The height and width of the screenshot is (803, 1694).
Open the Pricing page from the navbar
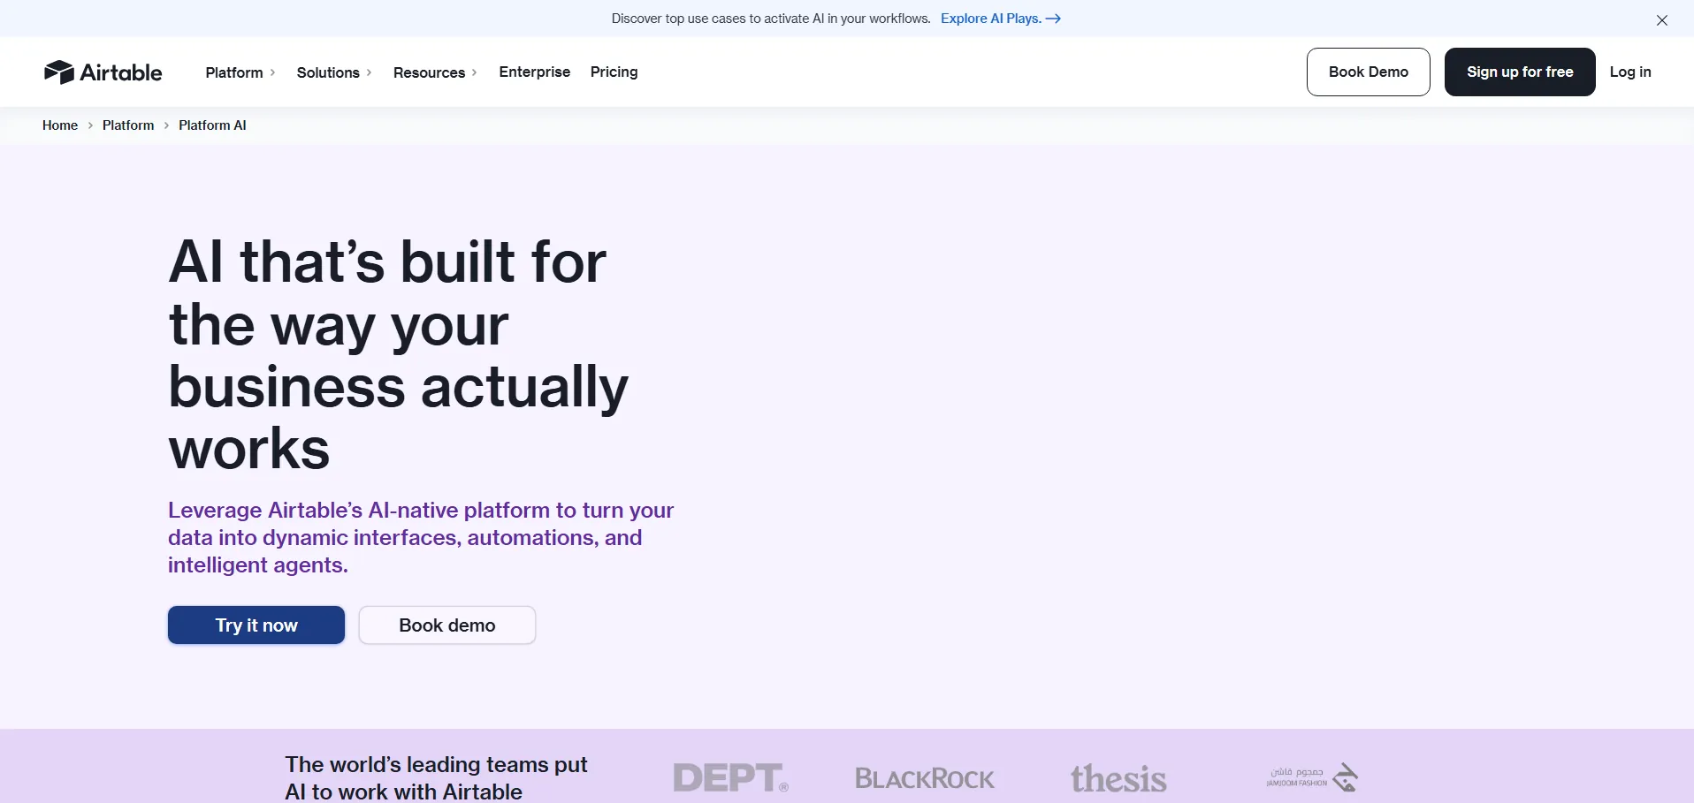pyautogui.click(x=614, y=72)
